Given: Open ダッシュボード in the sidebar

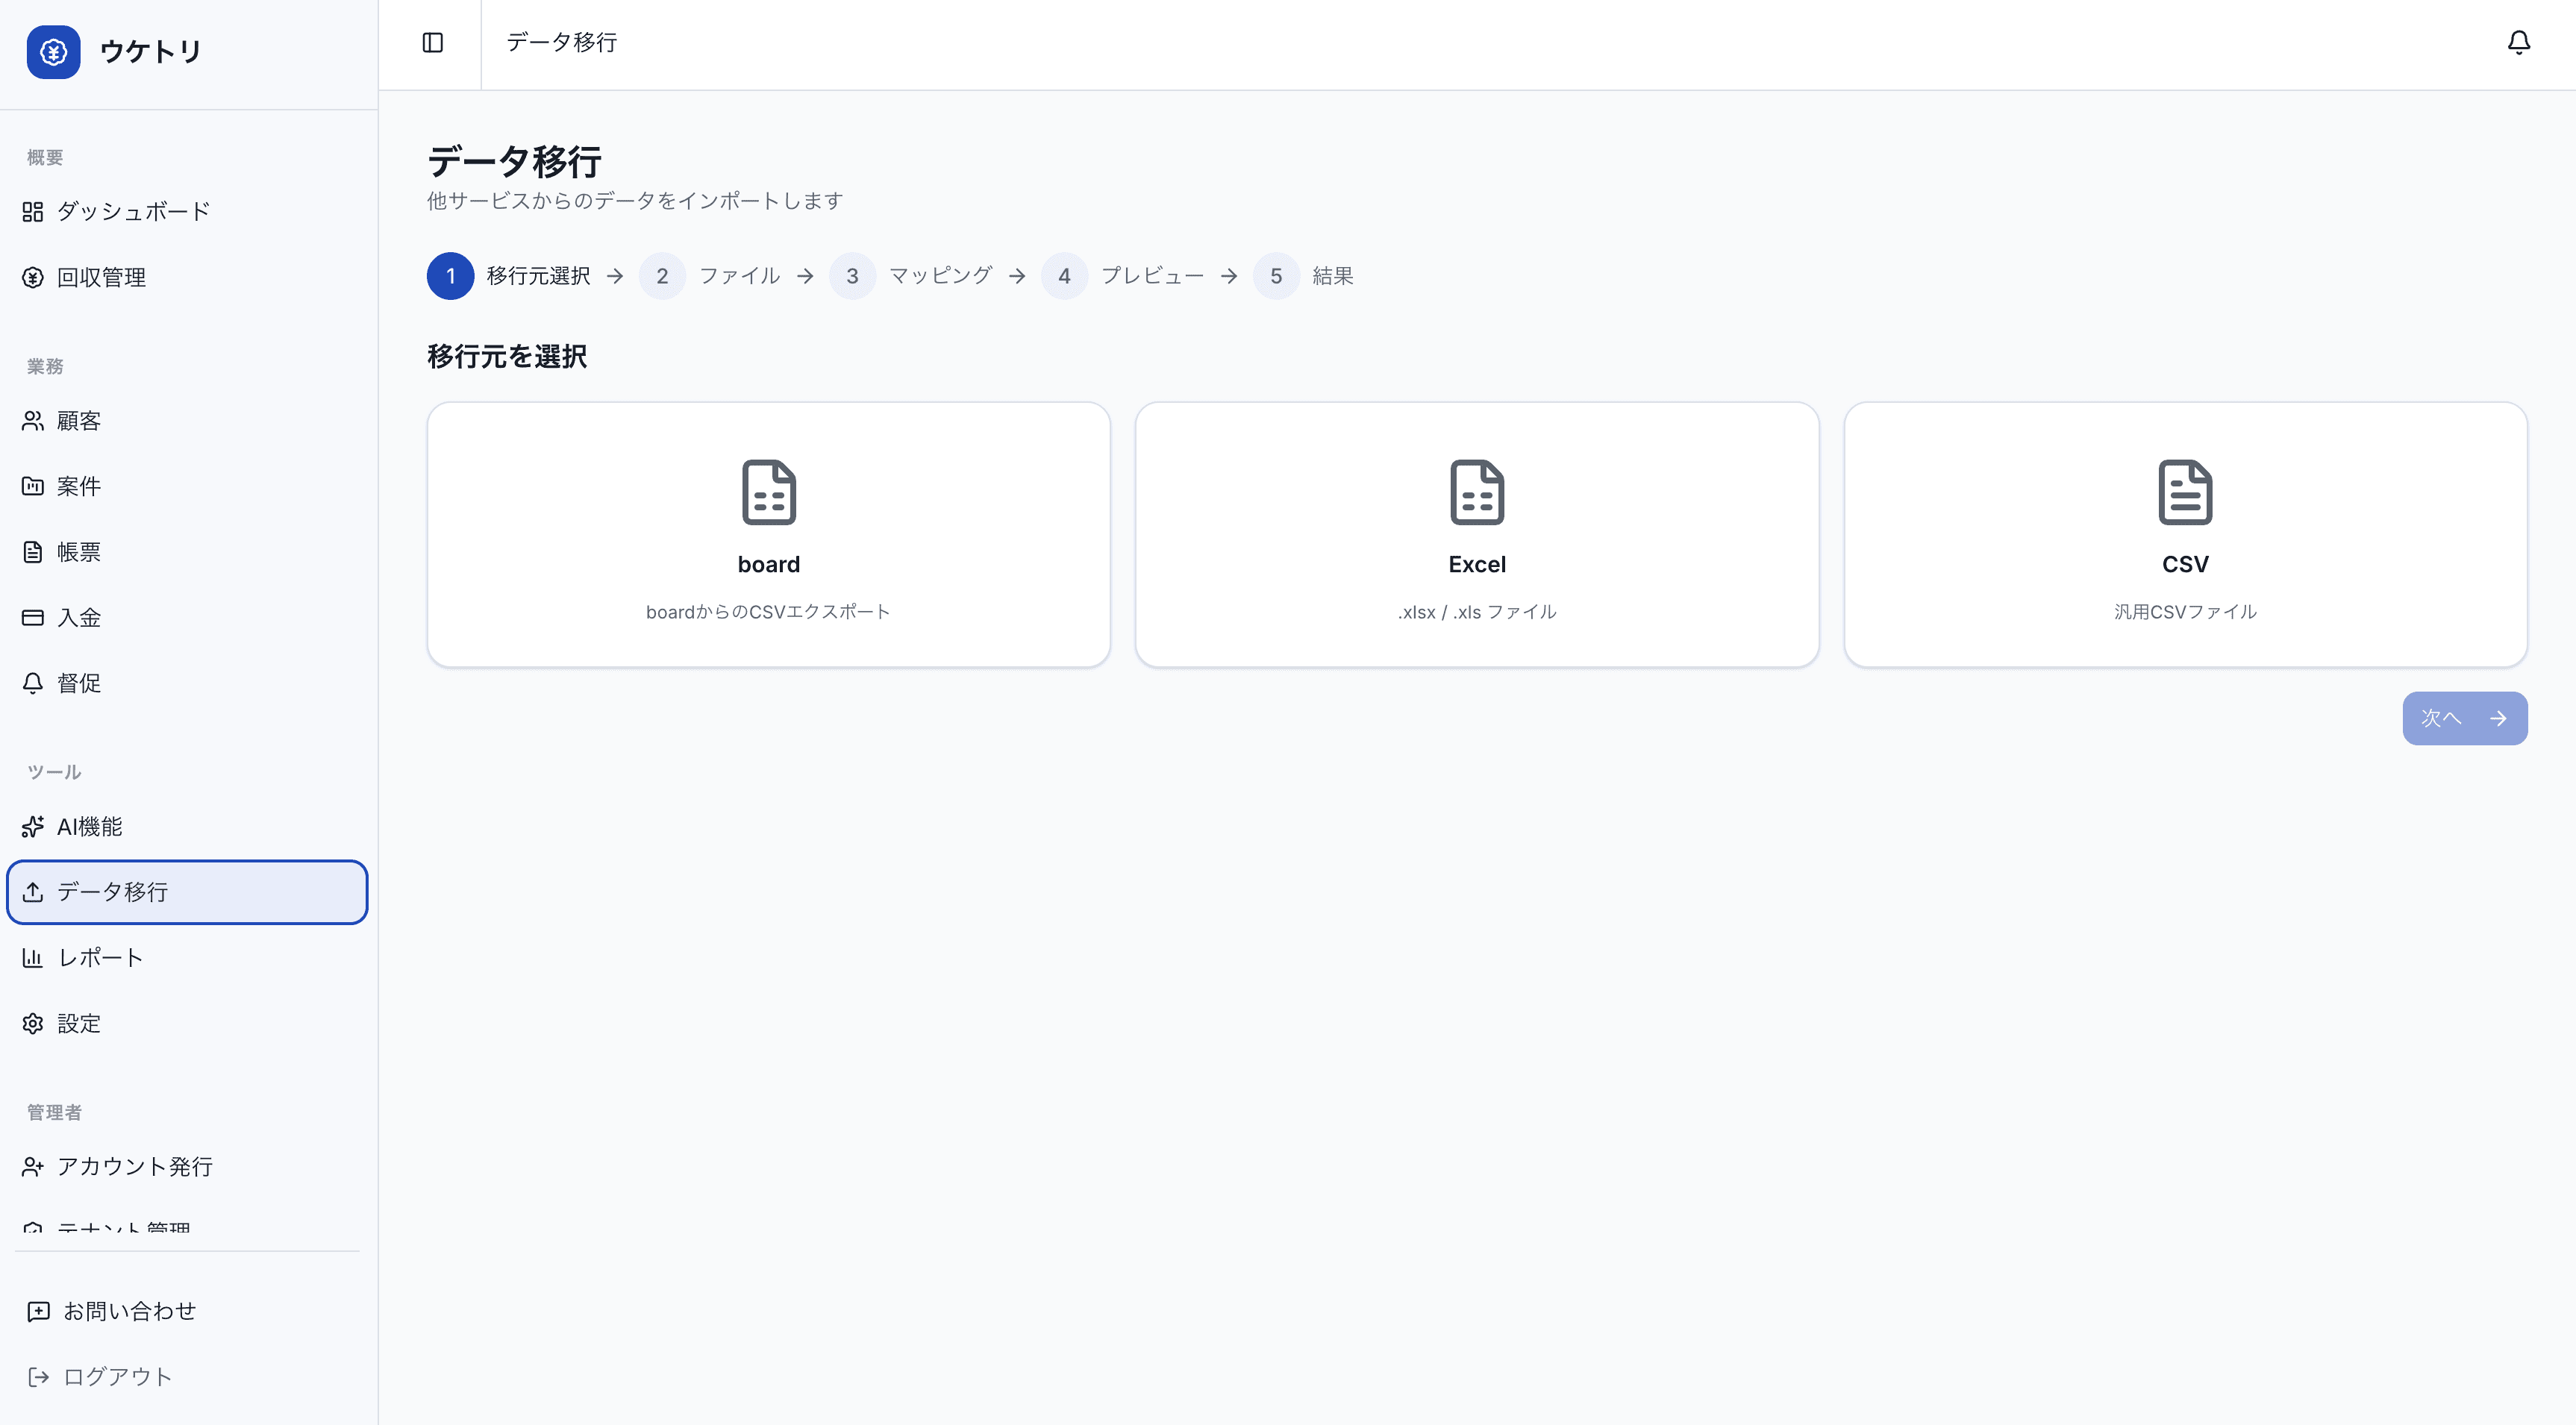Looking at the screenshot, I should tap(133, 212).
